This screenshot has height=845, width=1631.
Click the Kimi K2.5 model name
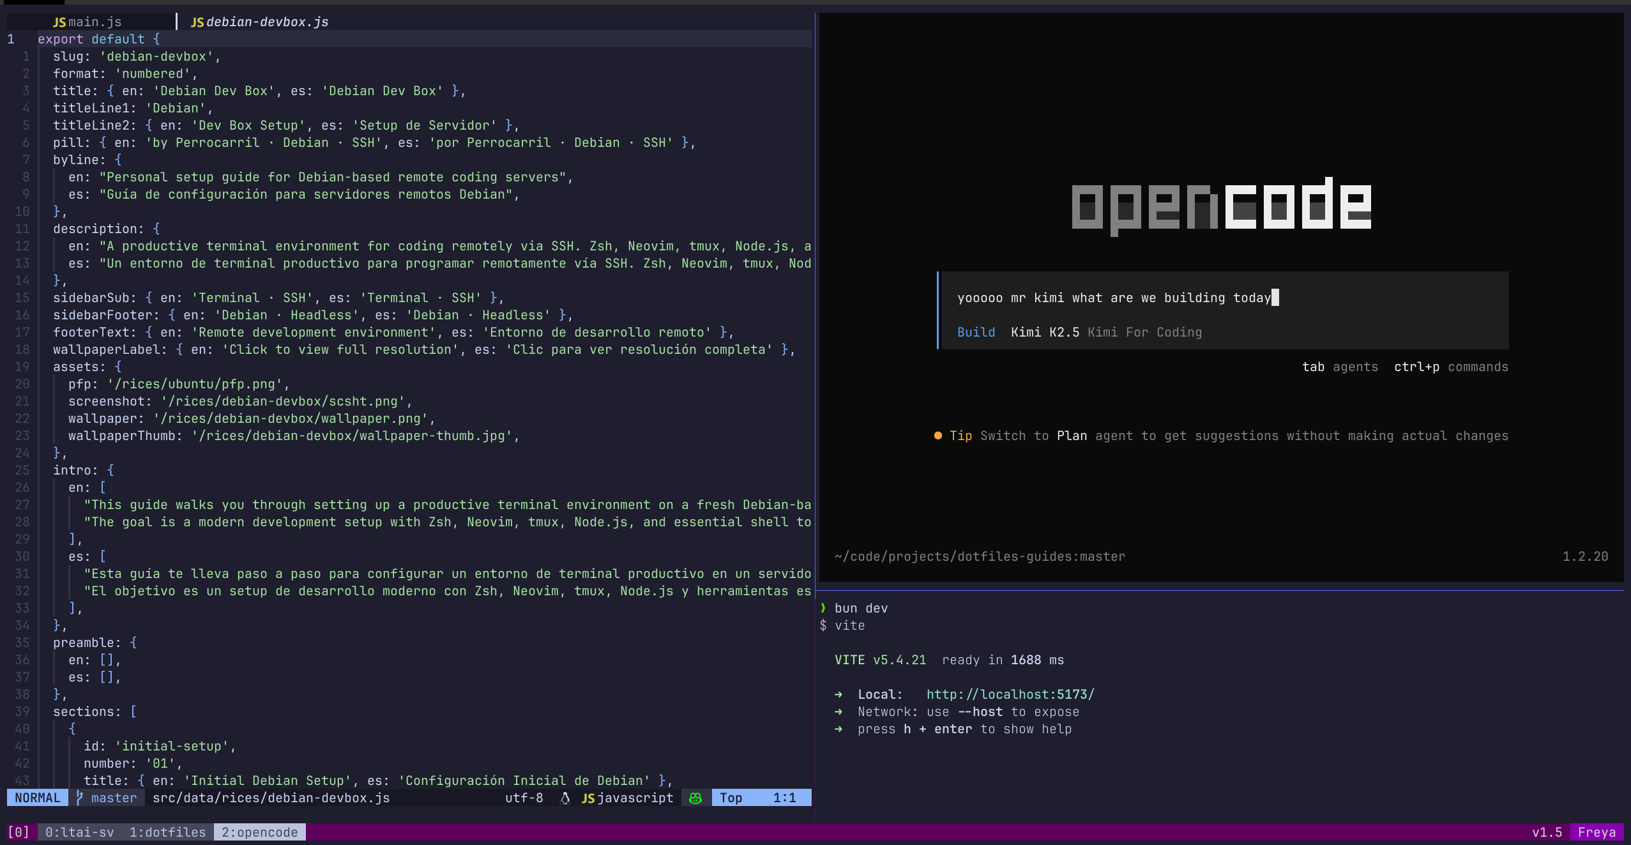pyautogui.click(x=1045, y=332)
